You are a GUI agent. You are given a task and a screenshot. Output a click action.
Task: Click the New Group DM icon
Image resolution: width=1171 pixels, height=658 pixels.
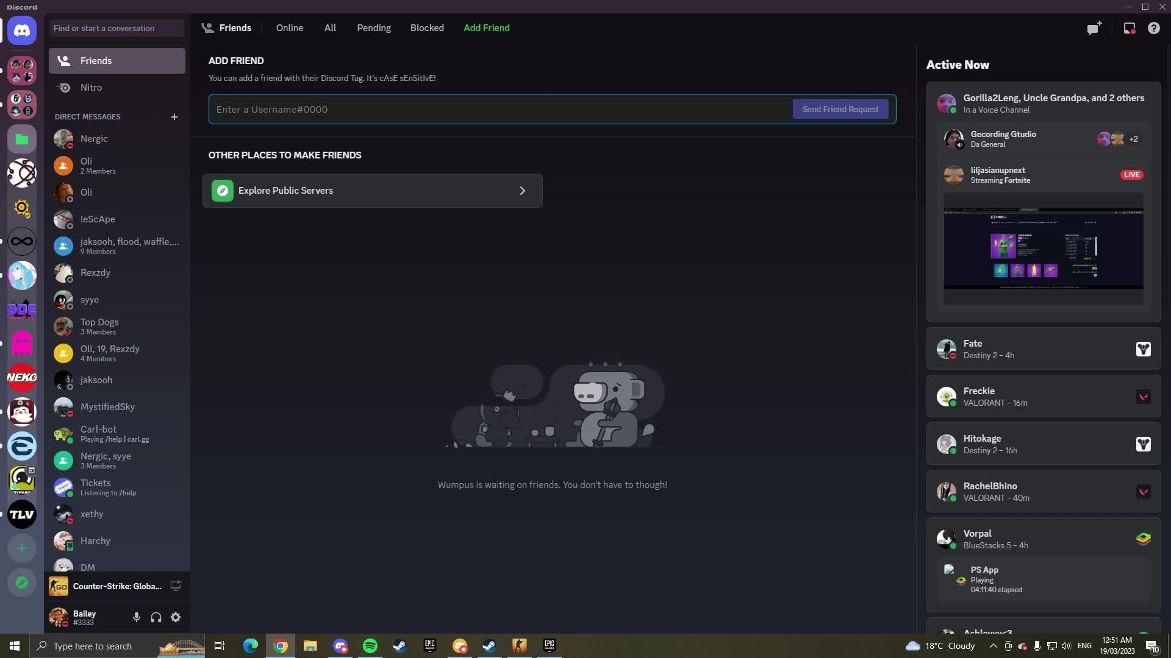[1094, 28]
